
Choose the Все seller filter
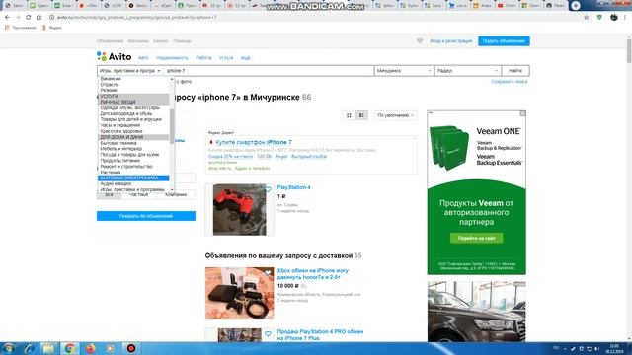tap(110, 194)
